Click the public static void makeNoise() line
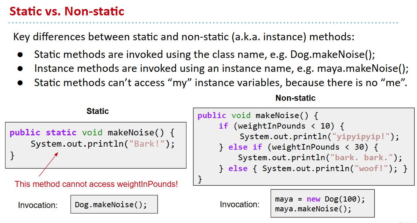Viewport: 417px width, 223px height. (92, 132)
